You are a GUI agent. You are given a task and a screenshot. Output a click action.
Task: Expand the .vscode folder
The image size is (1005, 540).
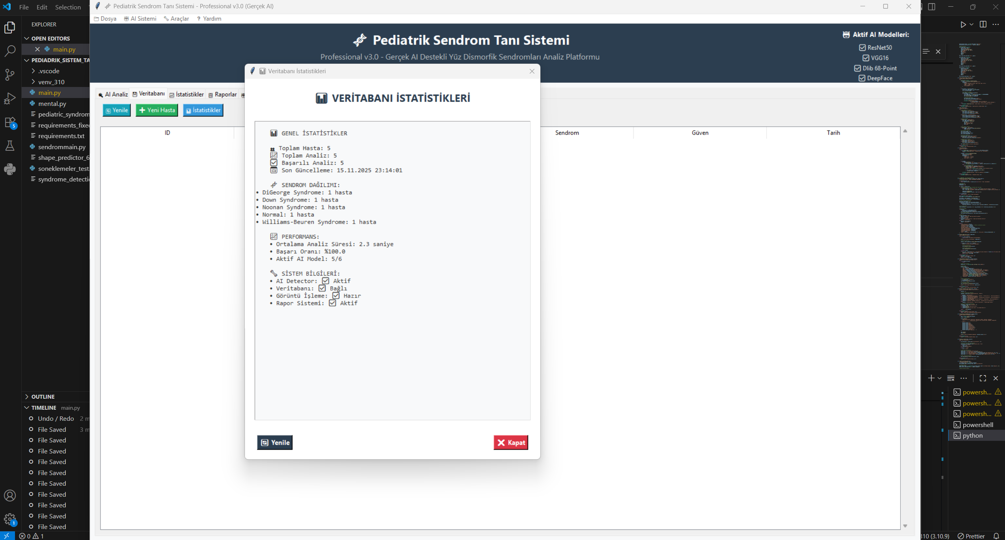tap(48, 71)
